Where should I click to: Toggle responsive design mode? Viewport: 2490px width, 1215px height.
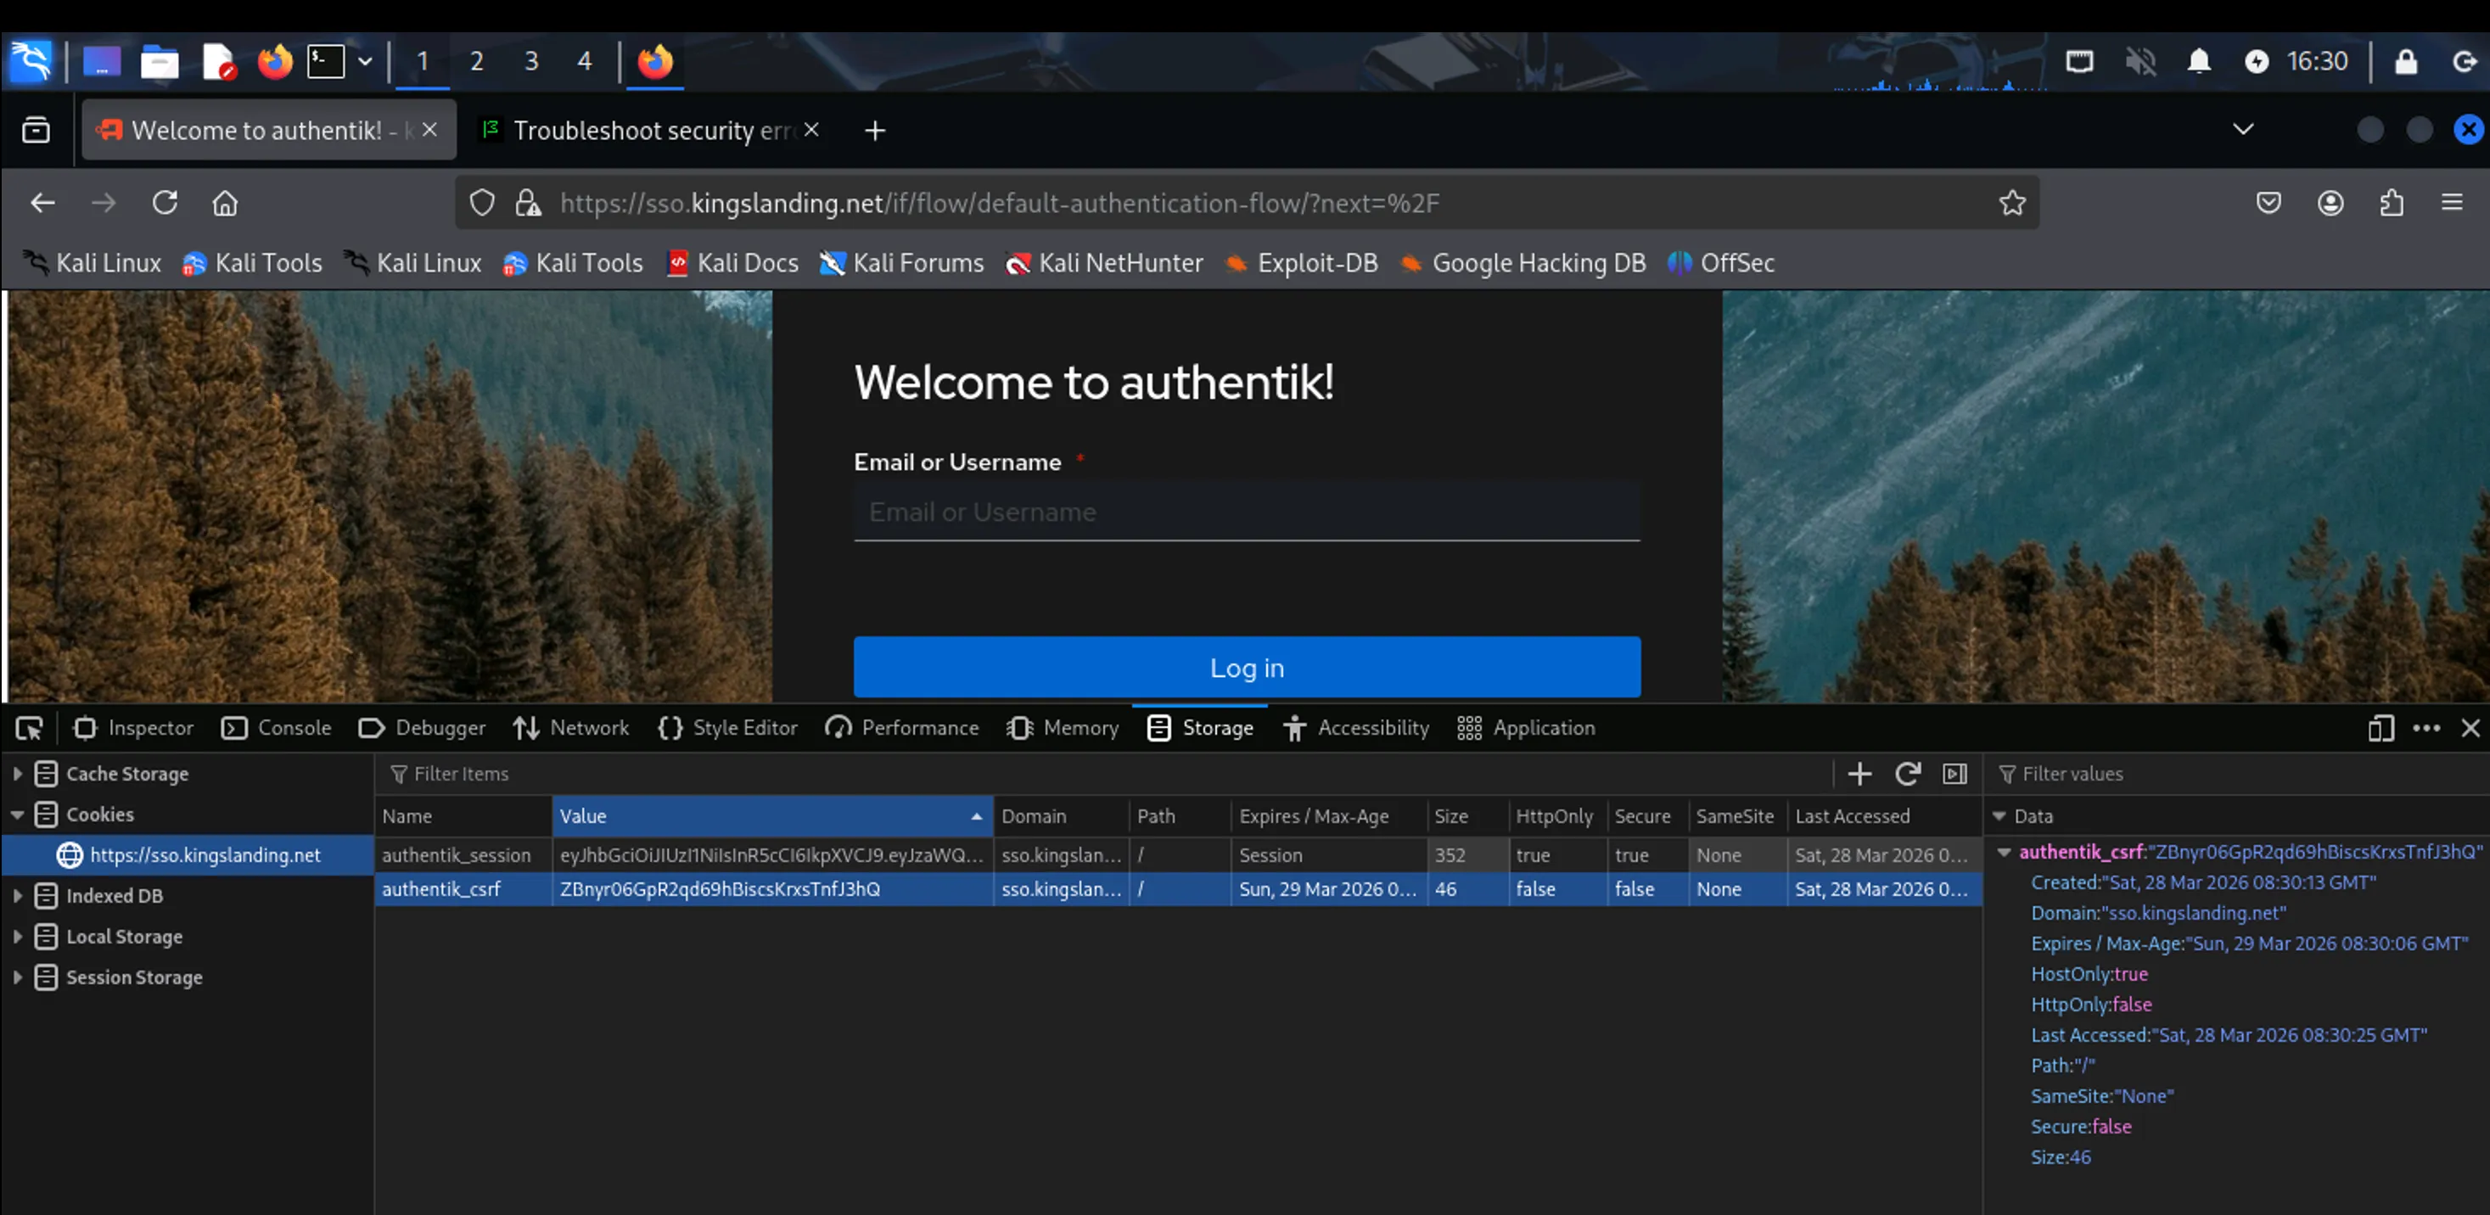click(x=2381, y=728)
